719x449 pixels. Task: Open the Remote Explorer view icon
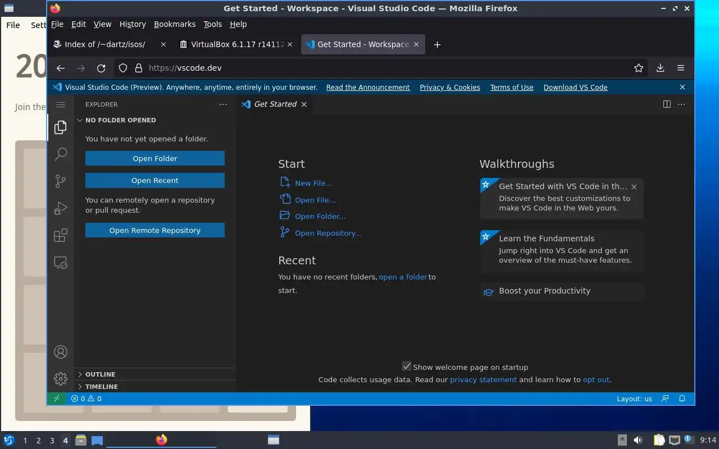61,262
